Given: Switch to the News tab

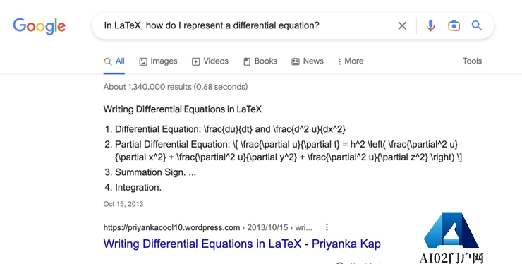Looking at the screenshot, I should point(308,61).
